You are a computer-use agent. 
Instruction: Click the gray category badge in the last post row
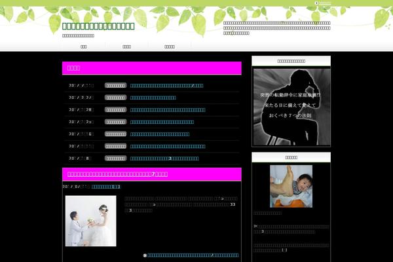(115, 159)
